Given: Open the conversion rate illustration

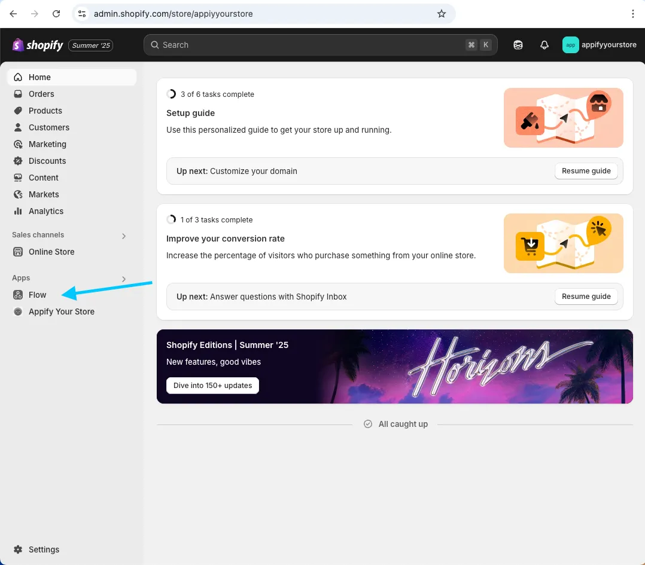Looking at the screenshot, I should pyautogui.click(x=564, y=243).
